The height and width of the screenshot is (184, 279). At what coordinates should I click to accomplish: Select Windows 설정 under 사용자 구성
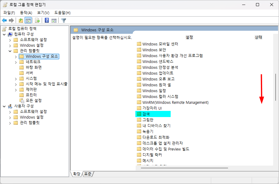[32, 117]
